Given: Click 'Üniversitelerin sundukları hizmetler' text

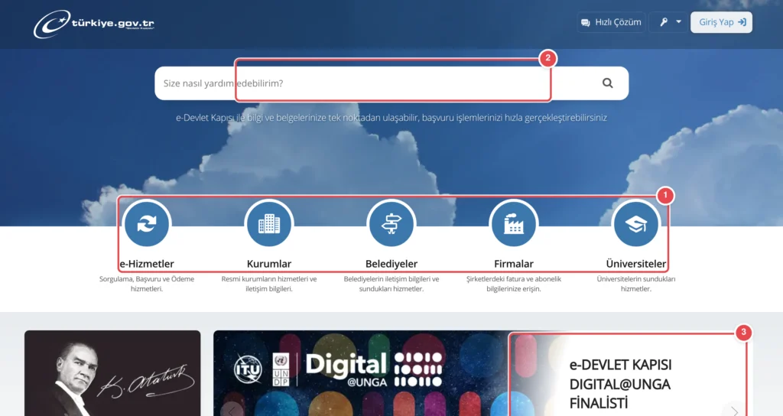Looking at the screenshot, I should tap(636, 284).
